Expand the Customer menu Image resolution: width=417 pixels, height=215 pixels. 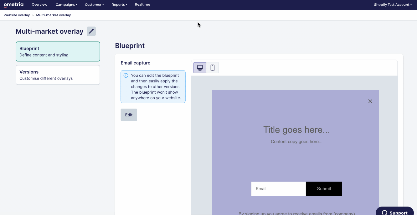point(94,5)
